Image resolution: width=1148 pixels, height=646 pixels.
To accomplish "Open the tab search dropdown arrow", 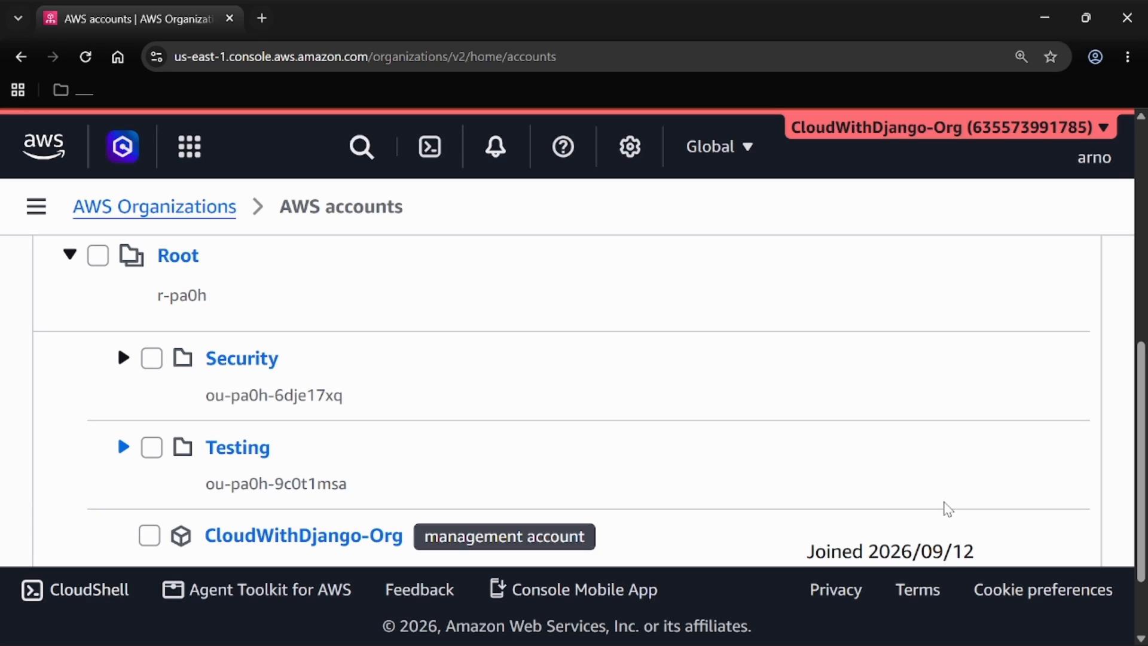I will tap(18, 18).
